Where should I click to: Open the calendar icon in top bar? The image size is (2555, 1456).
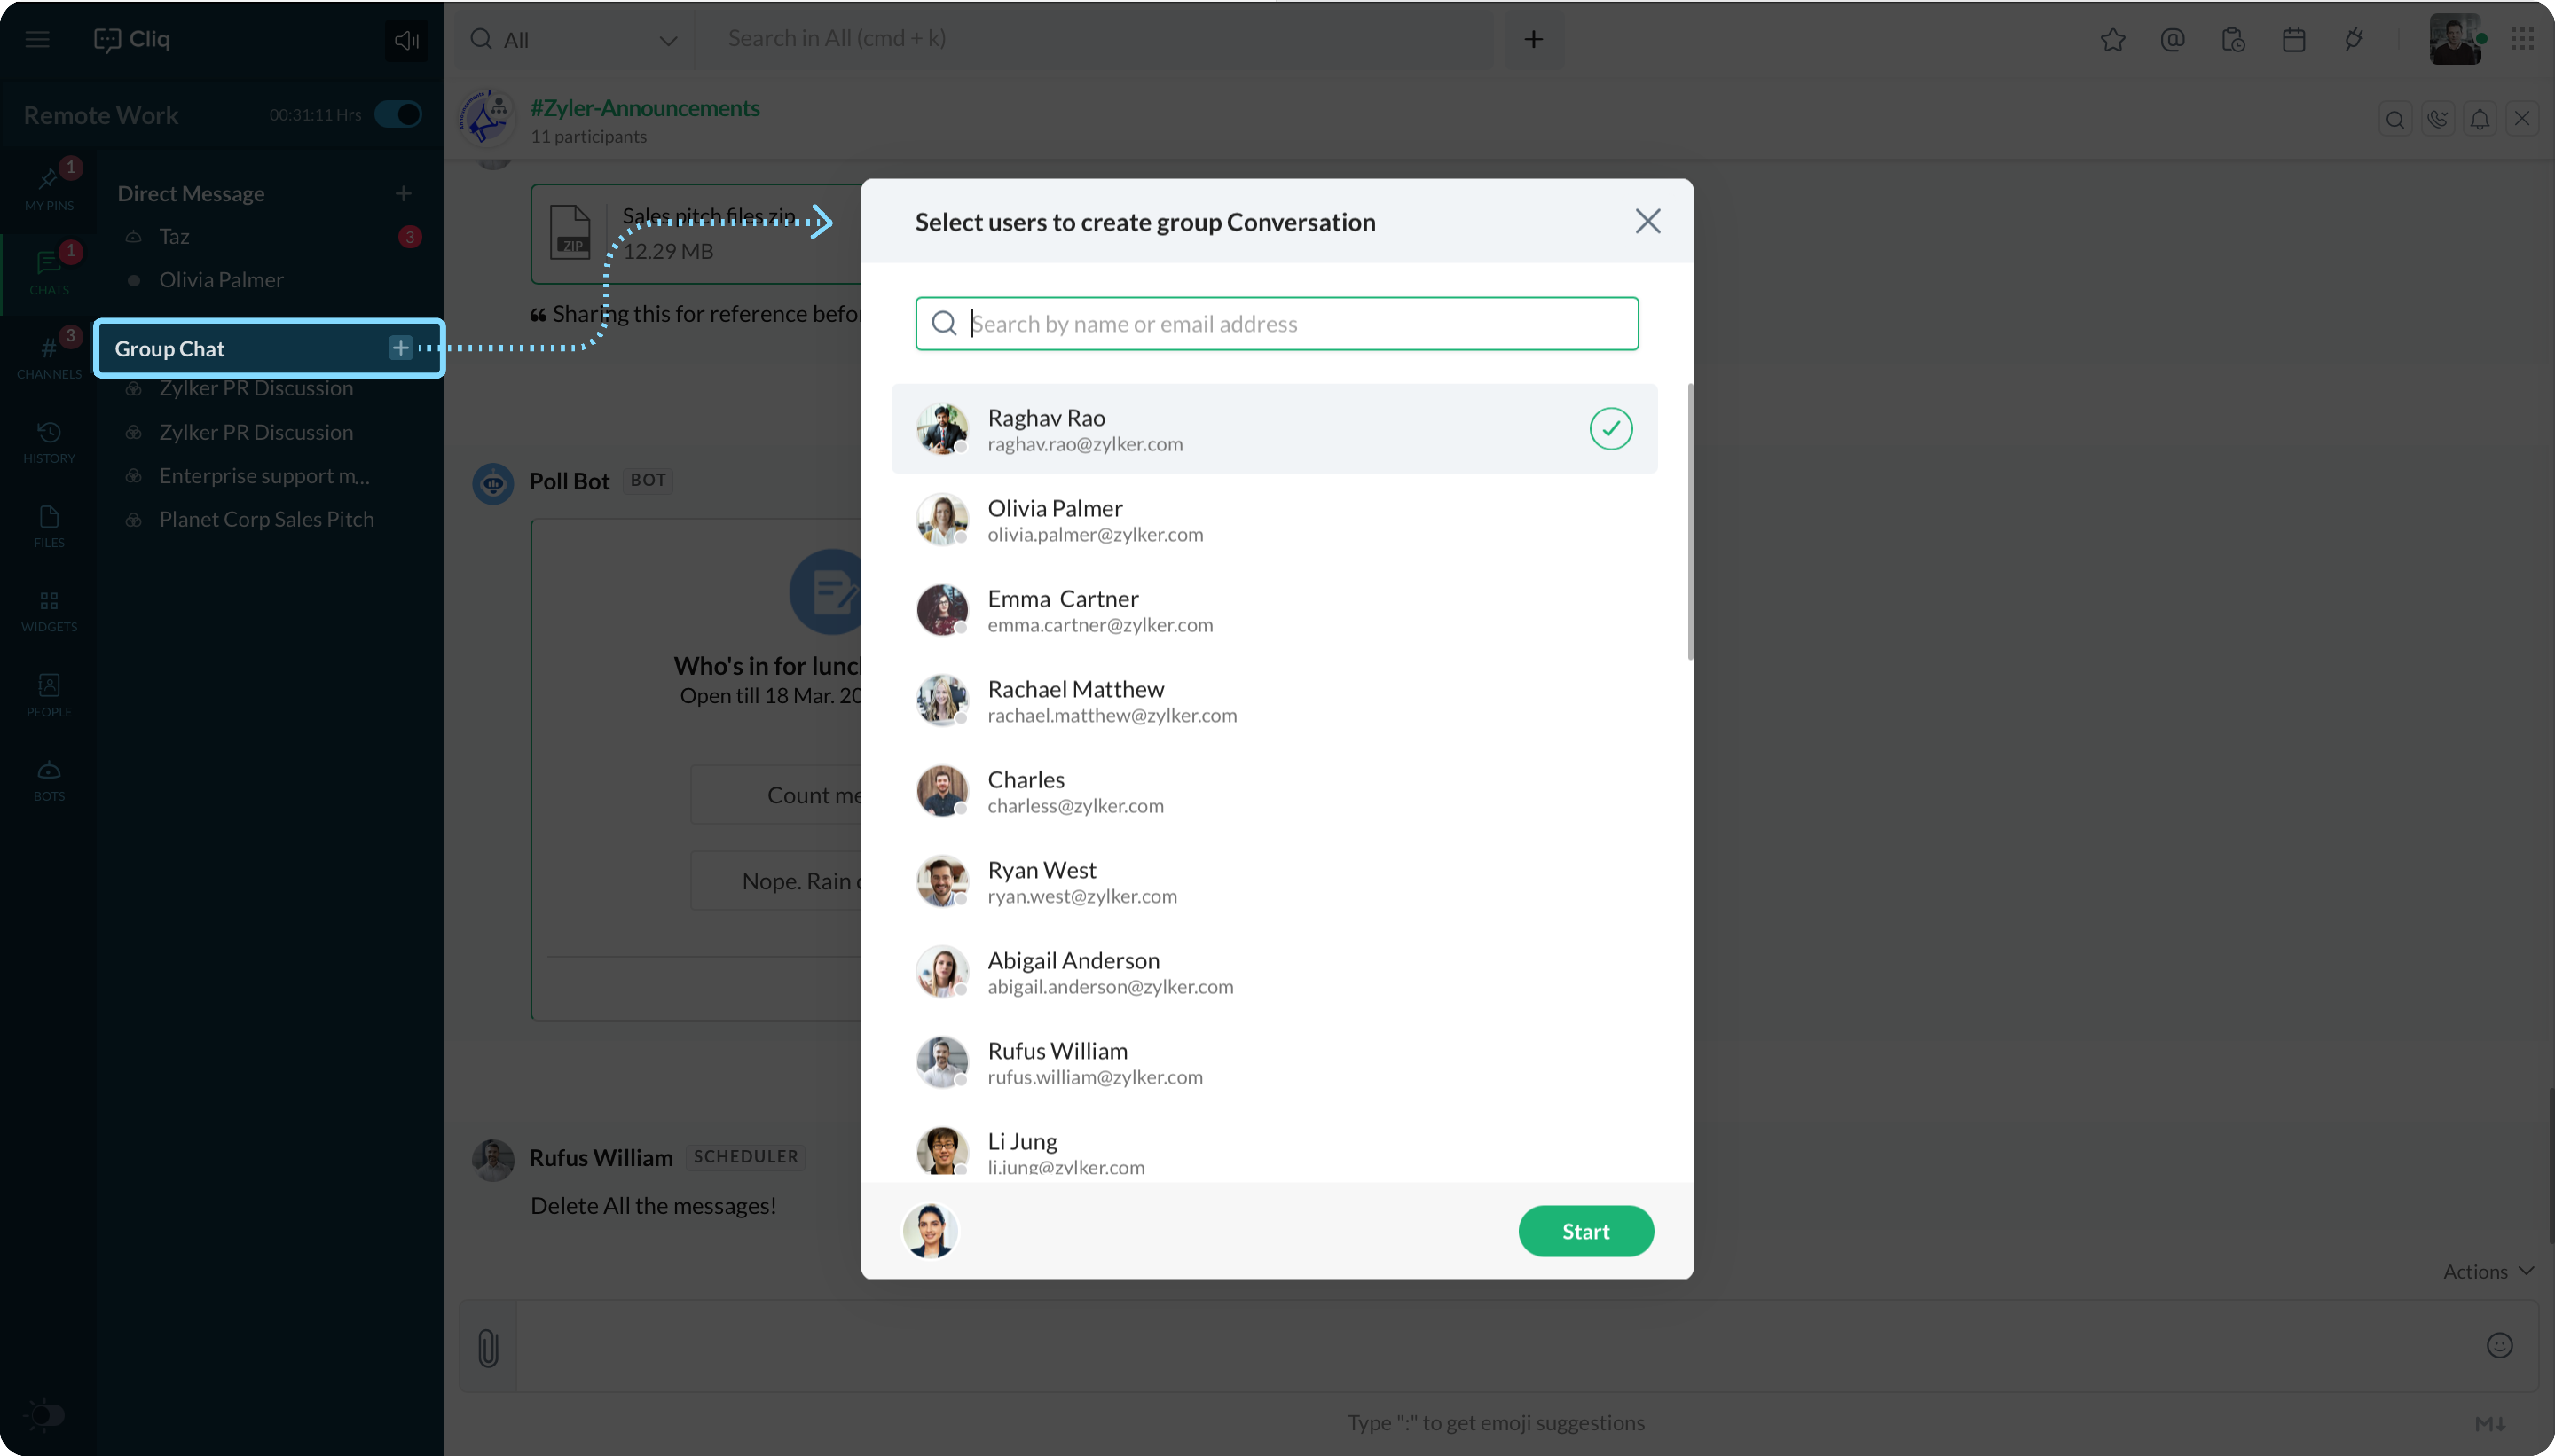coord(2293,39)
